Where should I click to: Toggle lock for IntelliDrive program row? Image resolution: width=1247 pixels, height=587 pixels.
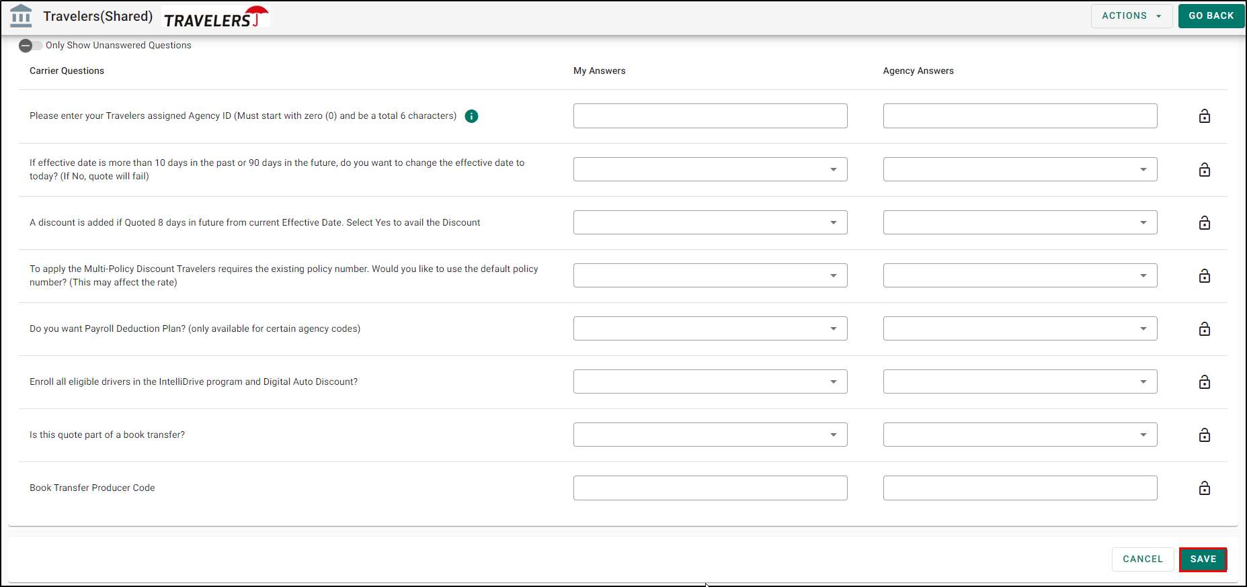click(1205, 381)
